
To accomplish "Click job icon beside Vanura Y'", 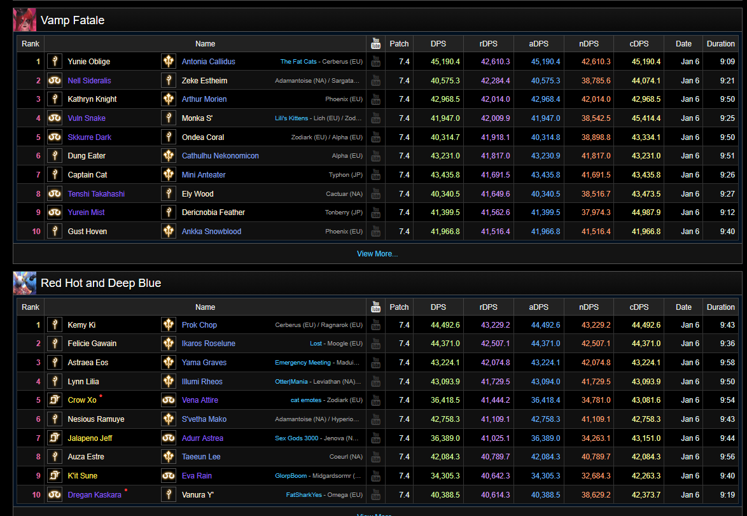I will pos(169,494).
